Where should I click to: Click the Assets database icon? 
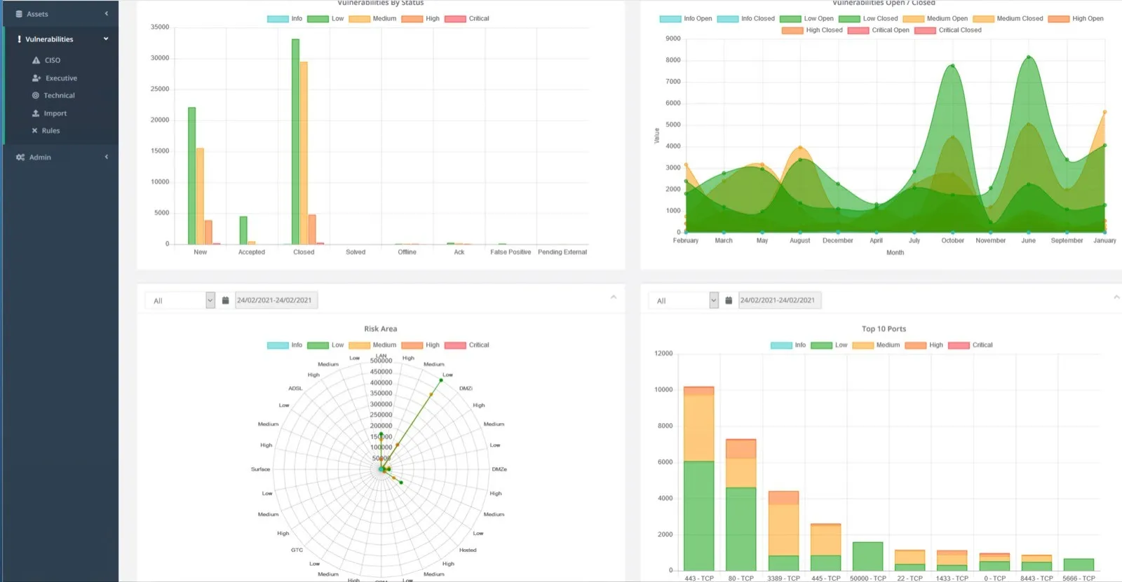pyautogui.click(x=20, y=14)
